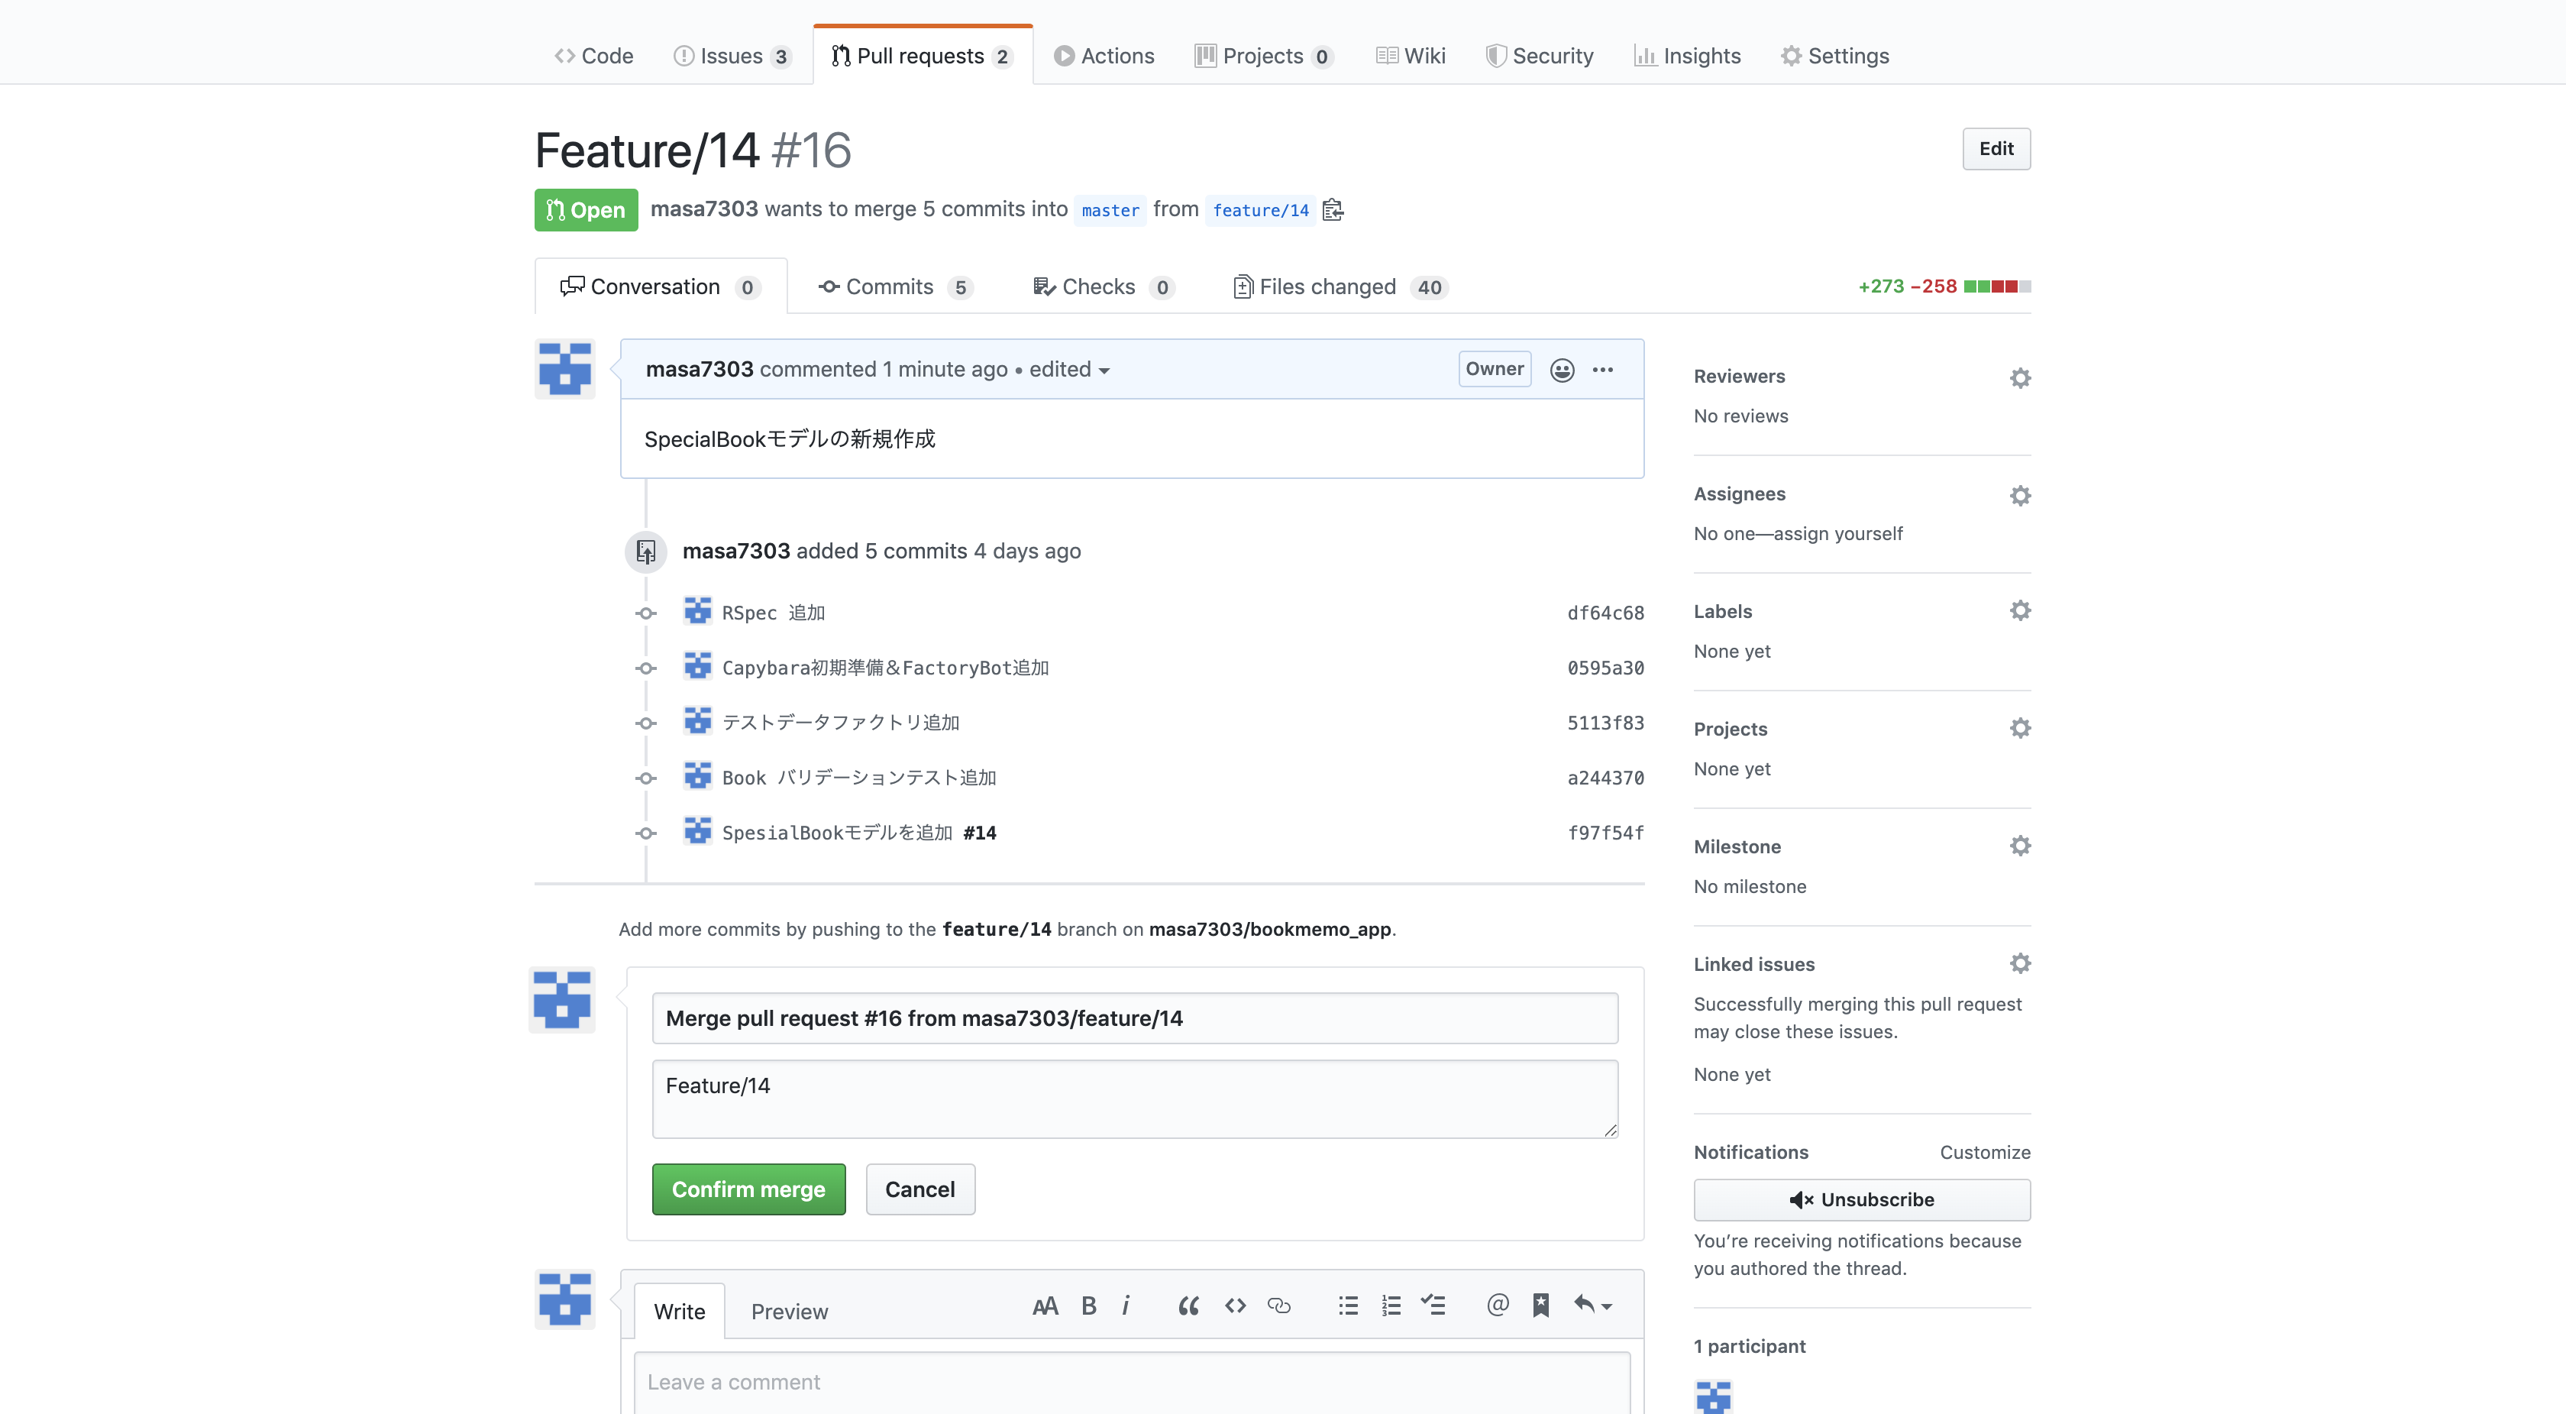The image size is (2566, 1414).
Task: Expand the edited history dropdown
Action: [x=1069, y=370]
